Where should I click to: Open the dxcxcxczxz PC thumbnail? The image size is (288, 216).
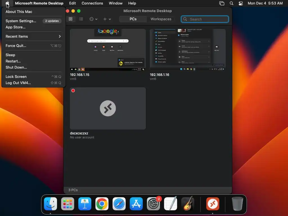pyautogui.click(x=108, y=108)
